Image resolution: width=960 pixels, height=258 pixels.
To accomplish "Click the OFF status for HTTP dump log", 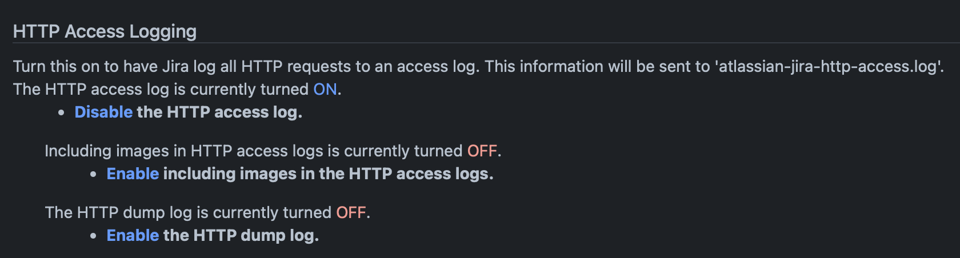I will pos(351,213).
